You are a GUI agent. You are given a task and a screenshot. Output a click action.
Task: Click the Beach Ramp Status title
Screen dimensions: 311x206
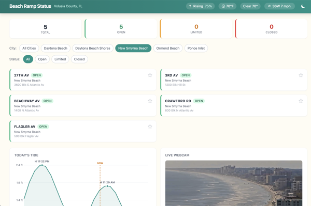click(31, 6)
